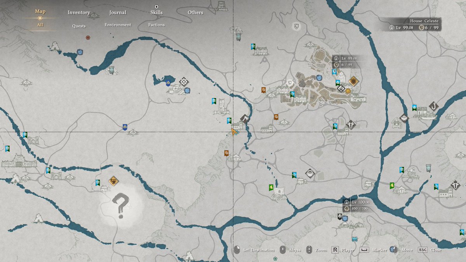Open the Skills tab

coord(156,12)
